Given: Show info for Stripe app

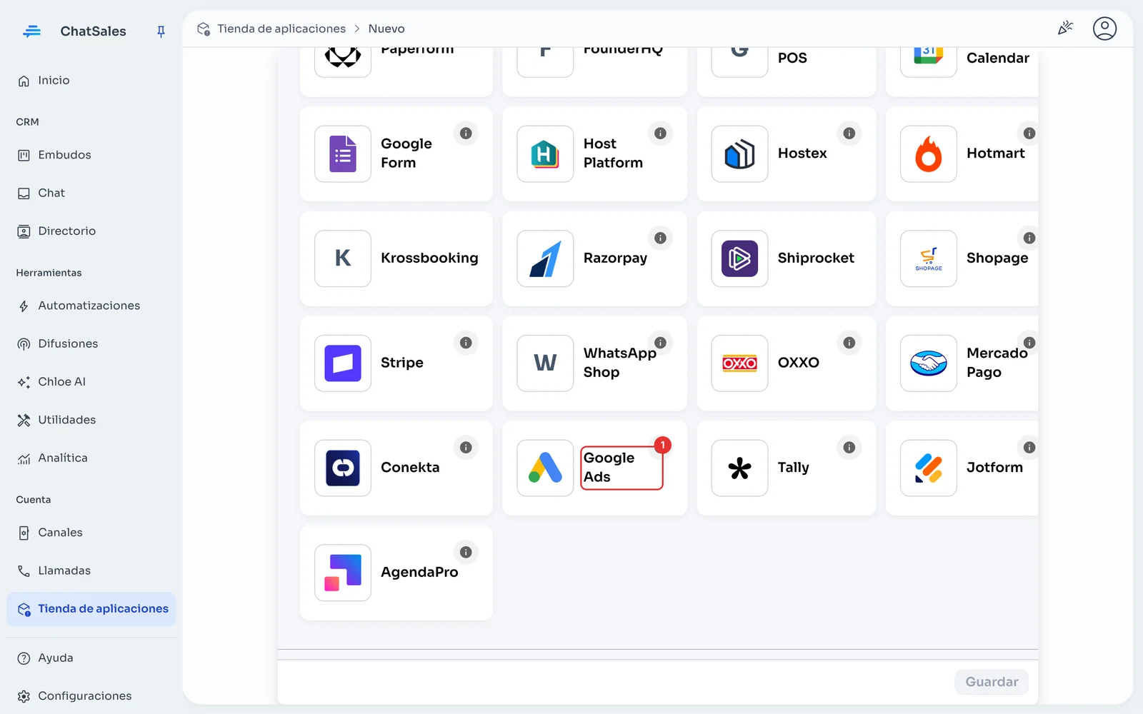Looking at the screenshot, I should click(x=466, y=343).
